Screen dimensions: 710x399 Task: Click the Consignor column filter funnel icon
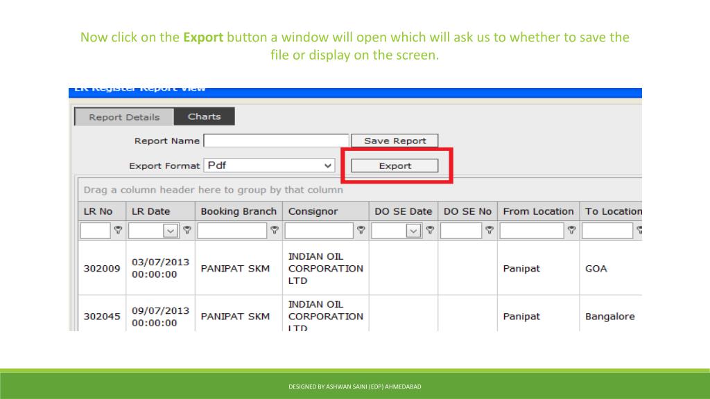tap(361, 229)
